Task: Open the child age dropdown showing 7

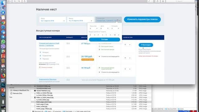Action: 100,35
